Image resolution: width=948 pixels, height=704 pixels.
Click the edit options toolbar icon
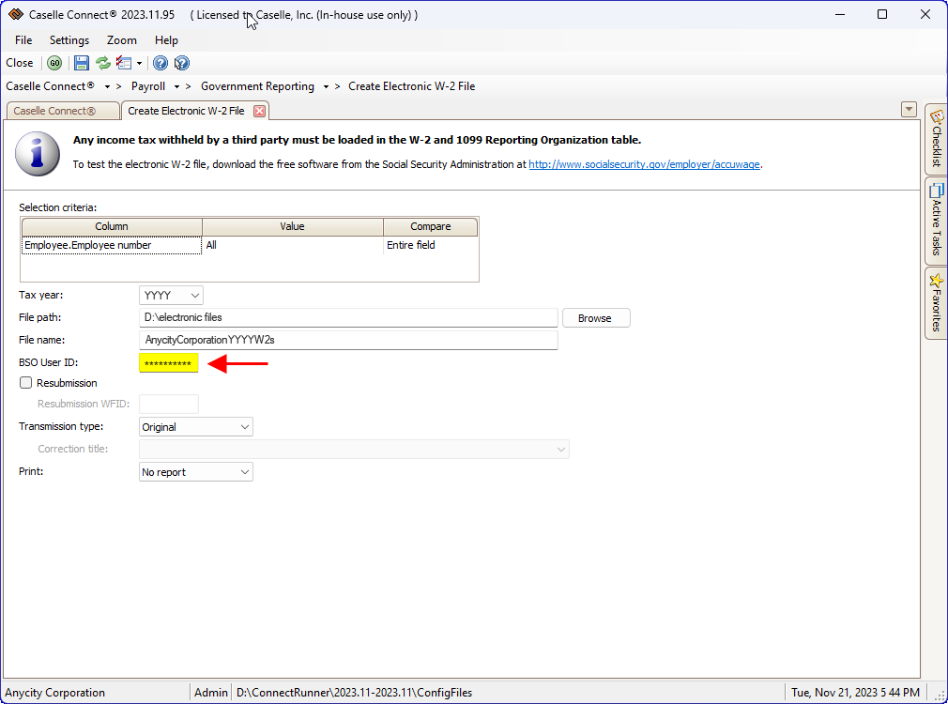125,63
